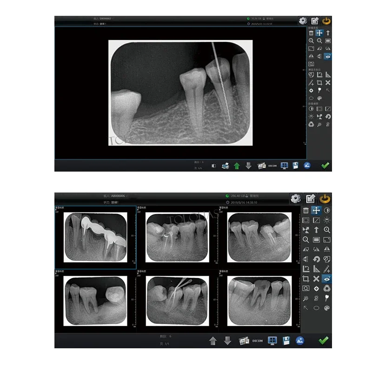
Task: Select the top-middle X-ray thumbnail in lower window
Action: [177, 237]
